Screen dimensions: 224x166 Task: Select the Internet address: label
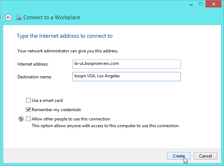pyautogui.click(x=33, y=64)
